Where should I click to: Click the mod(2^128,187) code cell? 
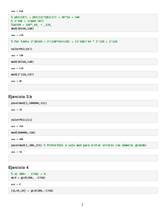click(22, 74)
